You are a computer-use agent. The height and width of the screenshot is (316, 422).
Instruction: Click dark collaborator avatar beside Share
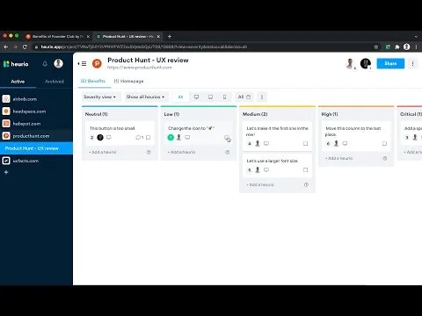pos(366,63)
